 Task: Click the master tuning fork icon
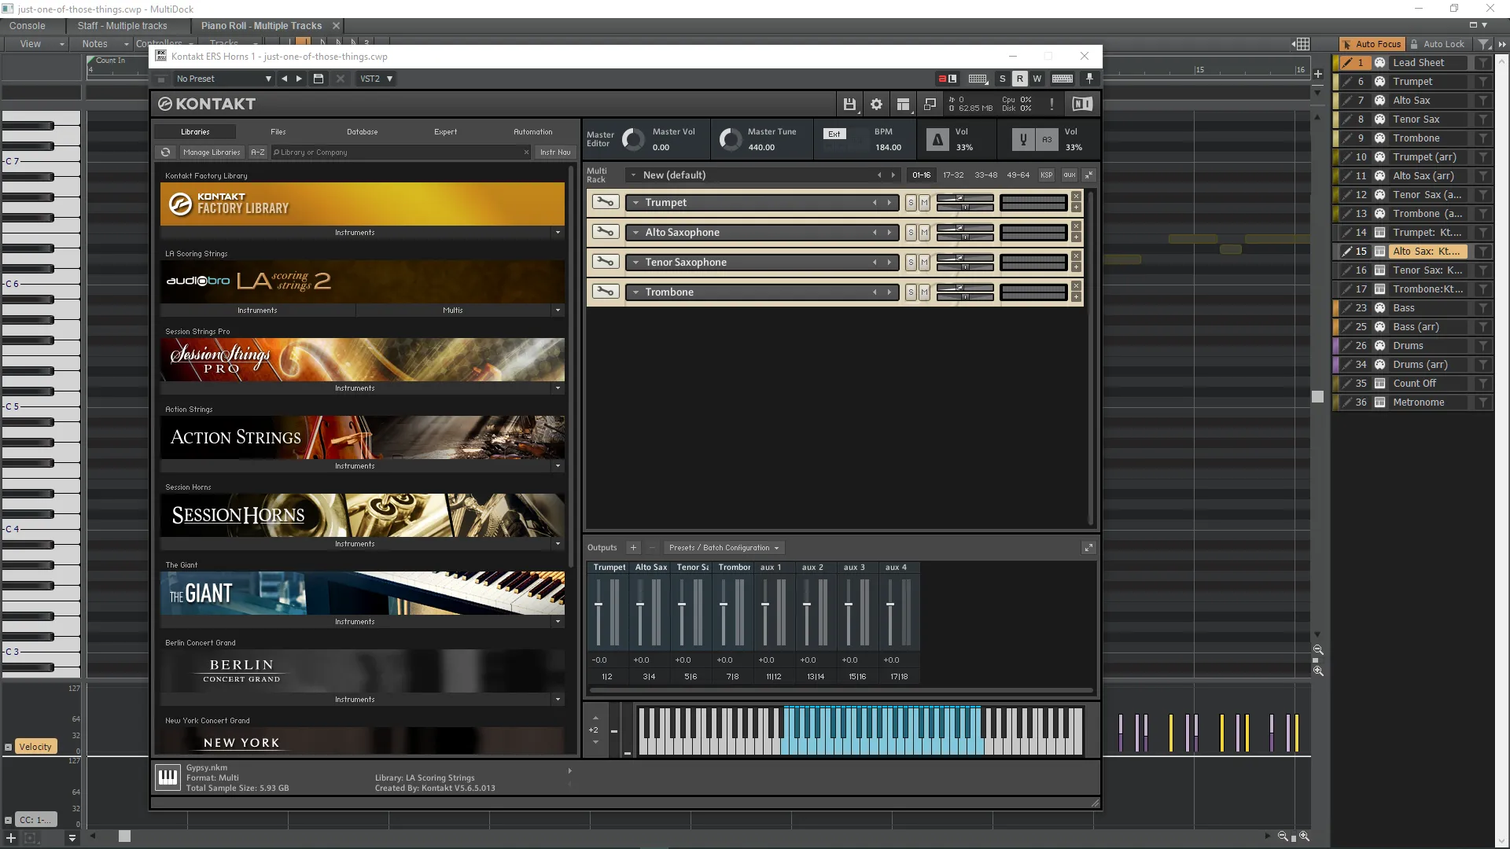[1022, 139]
